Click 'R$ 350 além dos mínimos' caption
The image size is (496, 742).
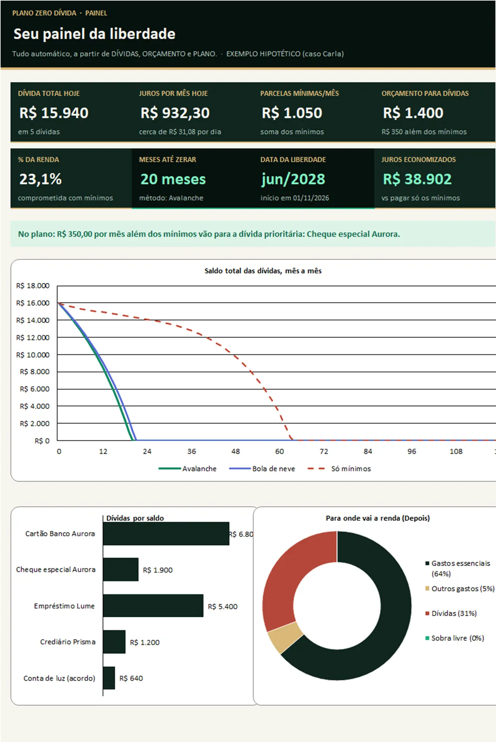point(424,132)
